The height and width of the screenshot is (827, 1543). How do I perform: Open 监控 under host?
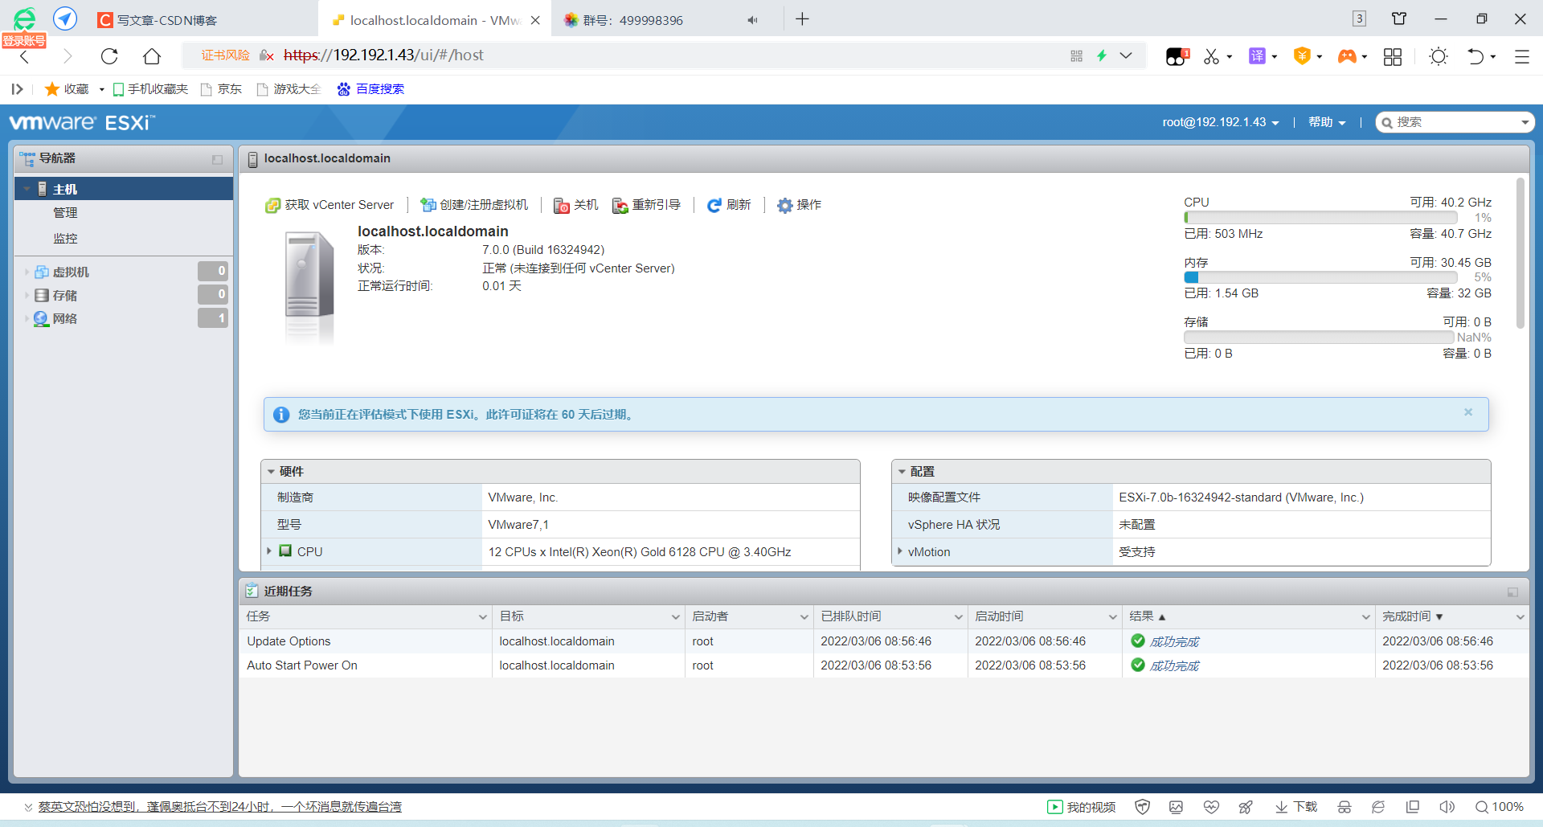pyautogui.click(x=65, y=239)
